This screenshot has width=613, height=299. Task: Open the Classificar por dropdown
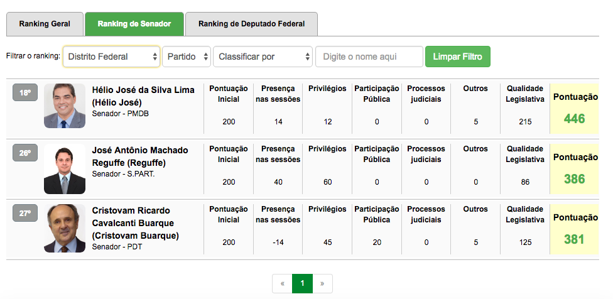[x=263, y=57]
